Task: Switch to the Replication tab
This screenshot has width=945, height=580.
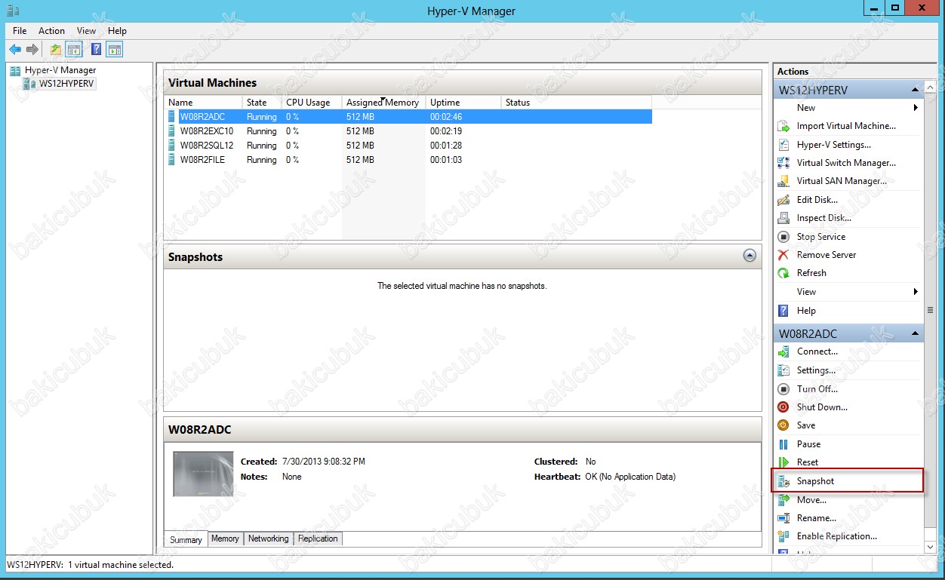Action: 318,539
